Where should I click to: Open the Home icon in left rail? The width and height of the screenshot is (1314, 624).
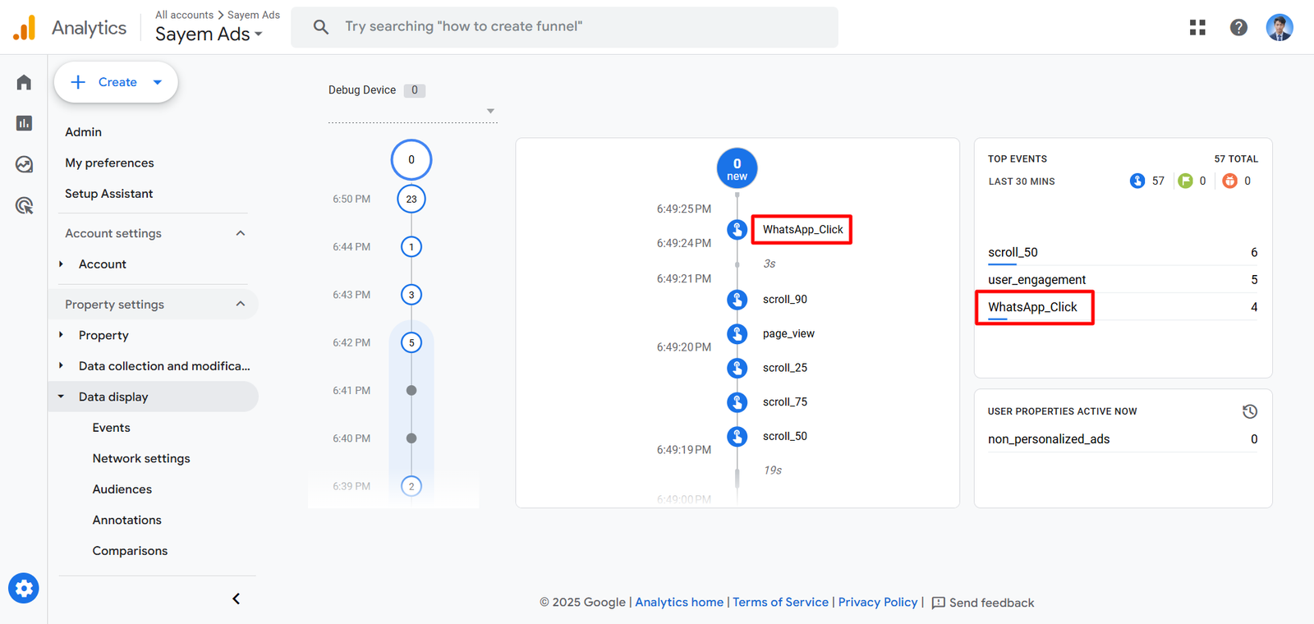coord(24,82)
